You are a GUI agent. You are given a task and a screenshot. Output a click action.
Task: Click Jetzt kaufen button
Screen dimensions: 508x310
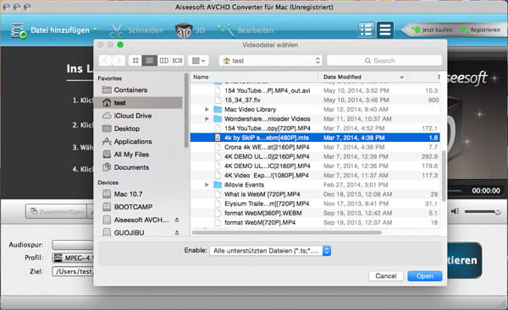click(x=433, y=30)
